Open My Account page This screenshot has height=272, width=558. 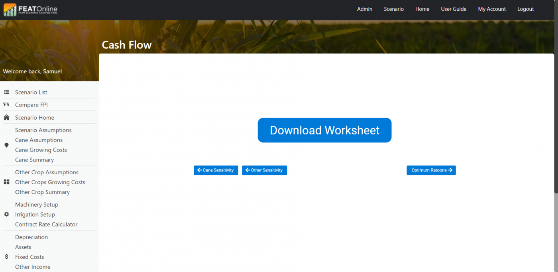click(491, 9)
